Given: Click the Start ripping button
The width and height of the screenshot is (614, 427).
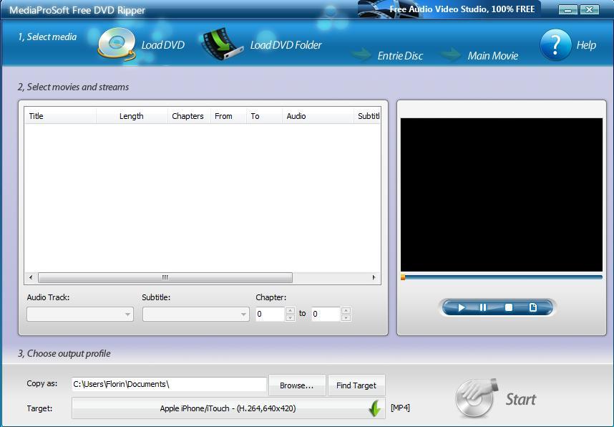Looking at the screenshot, I should 495,399.
